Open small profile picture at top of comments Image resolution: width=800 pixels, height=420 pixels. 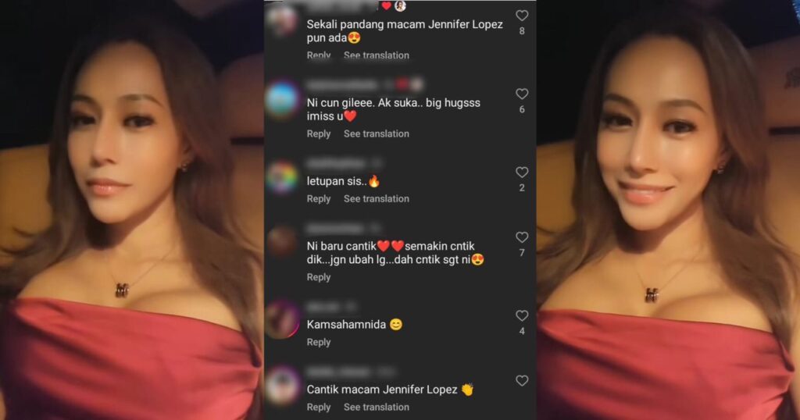coord(401,5)
